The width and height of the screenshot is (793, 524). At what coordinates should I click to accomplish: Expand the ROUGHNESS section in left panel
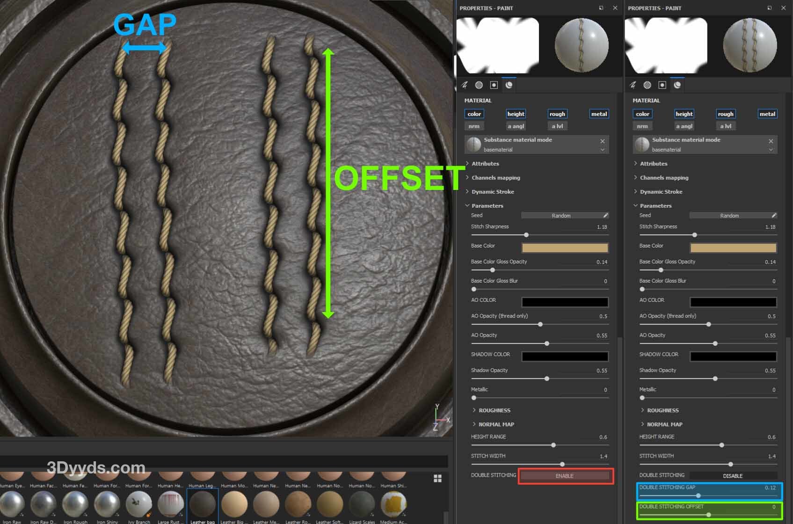(x=494, y=410)
